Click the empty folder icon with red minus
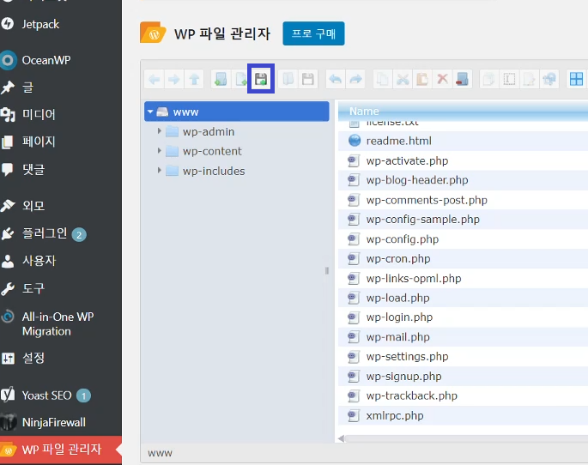 (463, 79)
